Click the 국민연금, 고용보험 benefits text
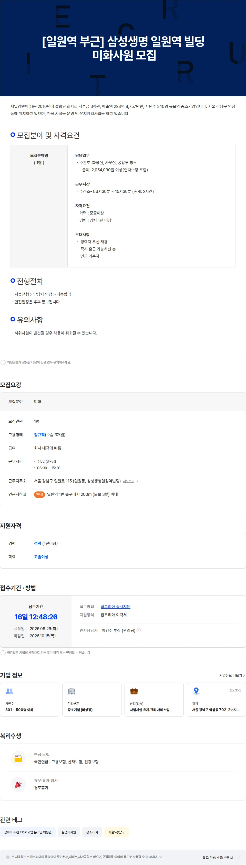This screenshot has width=246, height=865. click(66, 761)
